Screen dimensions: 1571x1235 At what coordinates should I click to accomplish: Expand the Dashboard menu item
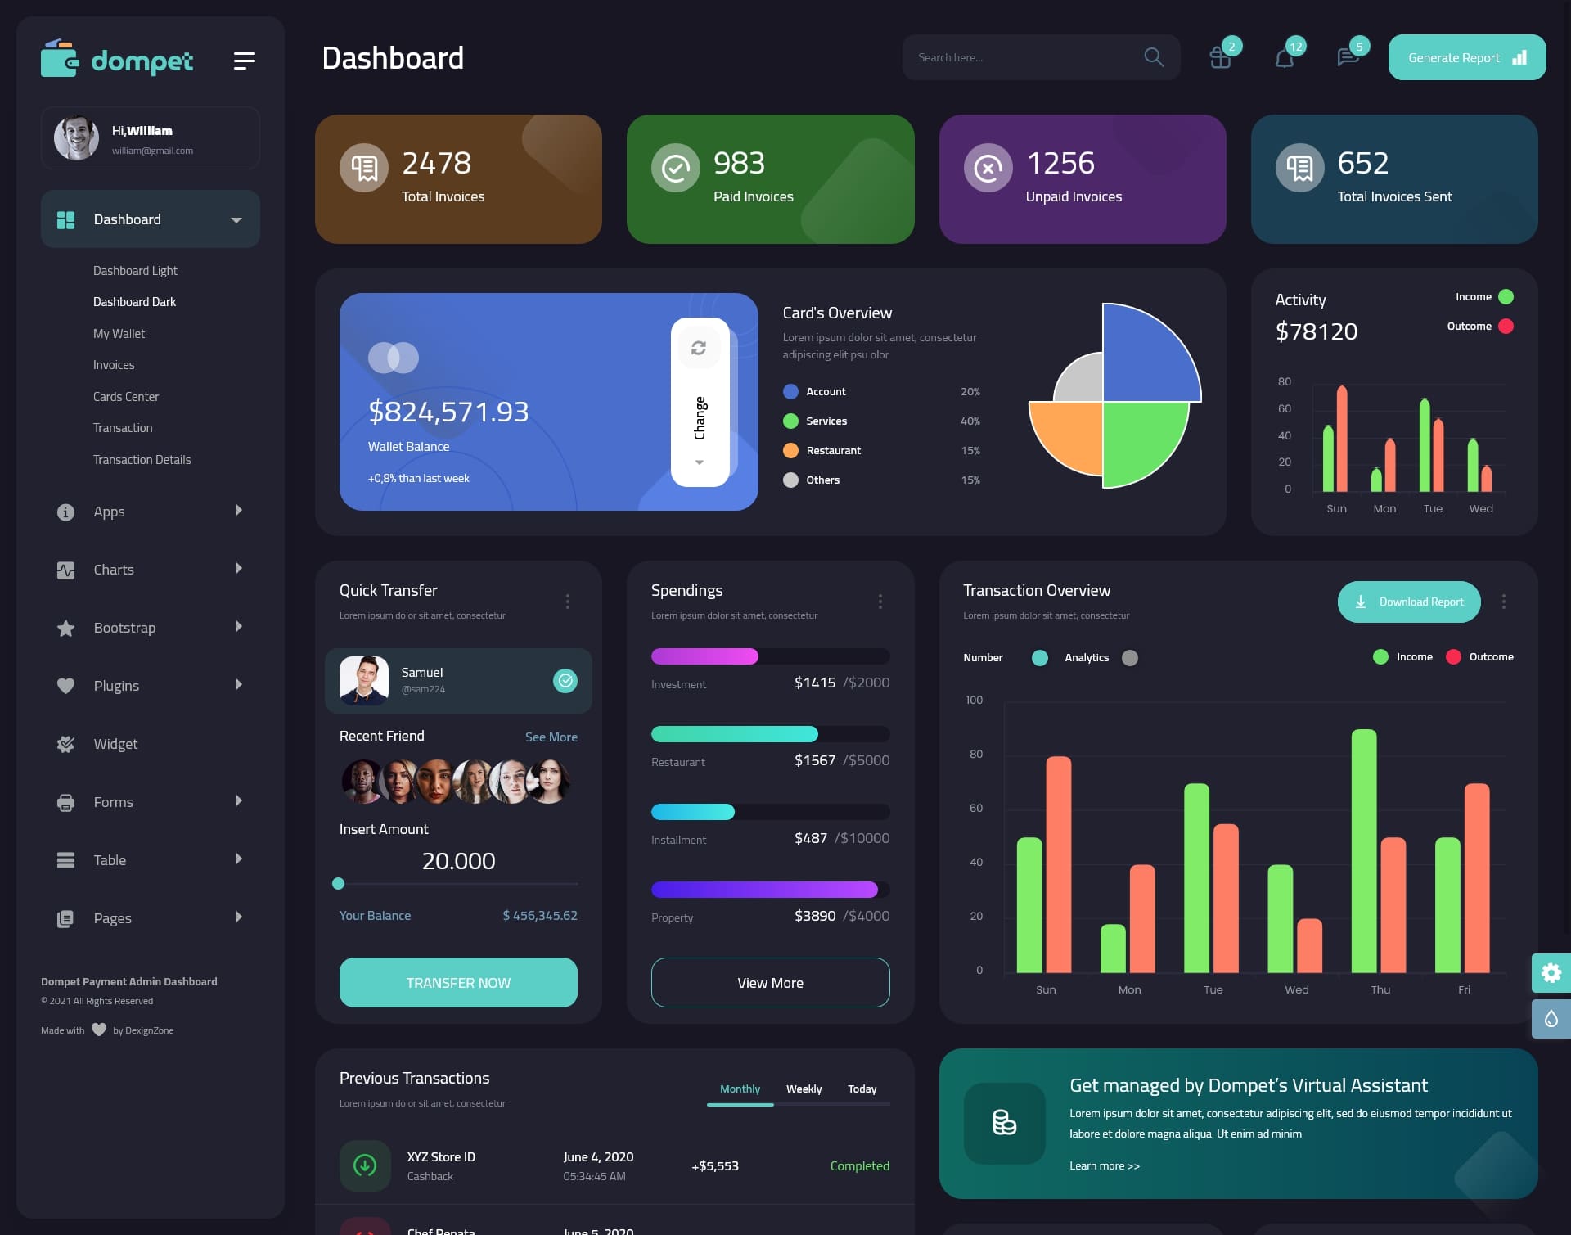pos(237,219)
